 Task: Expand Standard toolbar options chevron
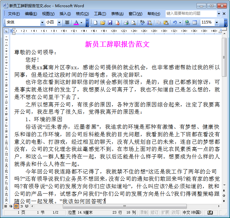(x=226, y=23)
